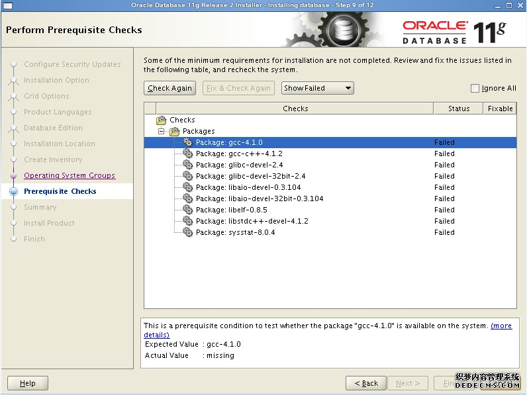Image resolution: width=527 pixels, height=395 pixels.
Task: Click the gear icon beside Package: libaio-devel-0.3.104
Action: click(x=188, y=187)
